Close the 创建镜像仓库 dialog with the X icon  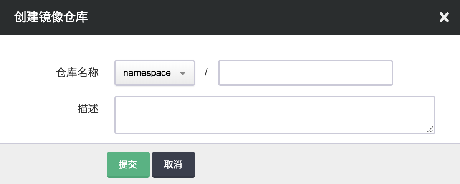pos(444,17)
